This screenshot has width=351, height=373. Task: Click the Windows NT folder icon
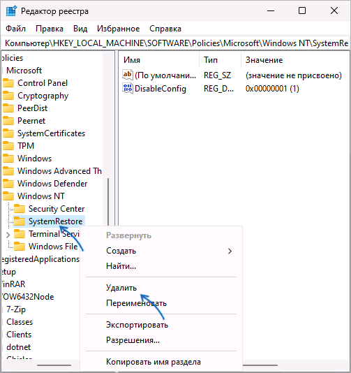pos(8,196)
